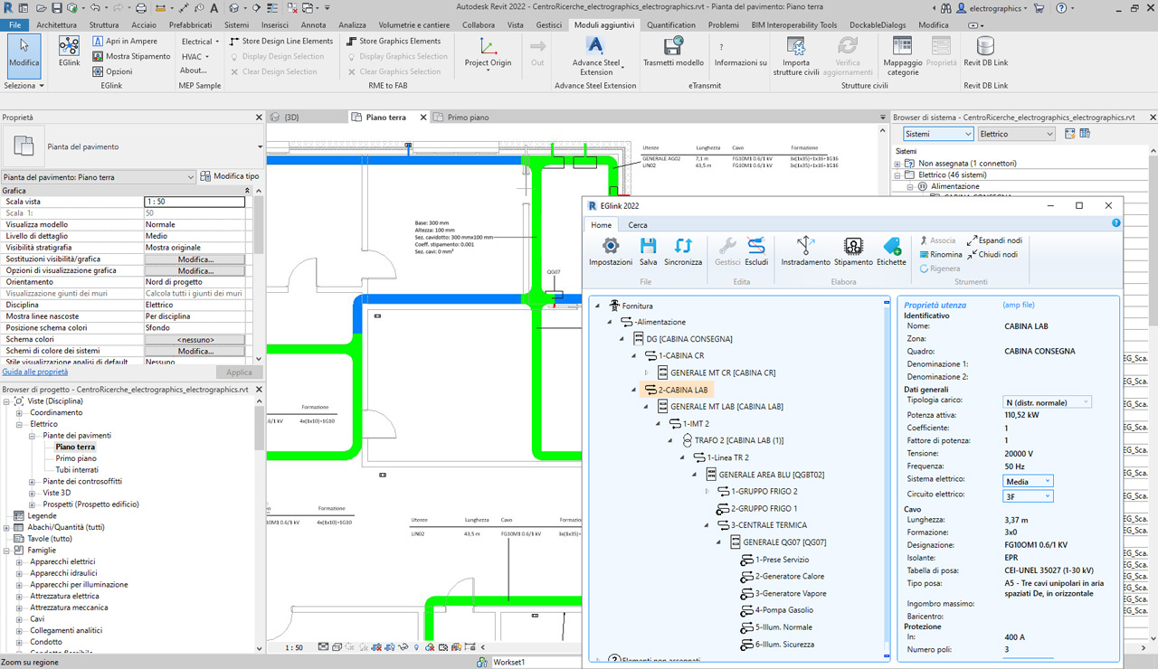
Task: Open the Analizza ribbon tab
Action: pos(352,25)
